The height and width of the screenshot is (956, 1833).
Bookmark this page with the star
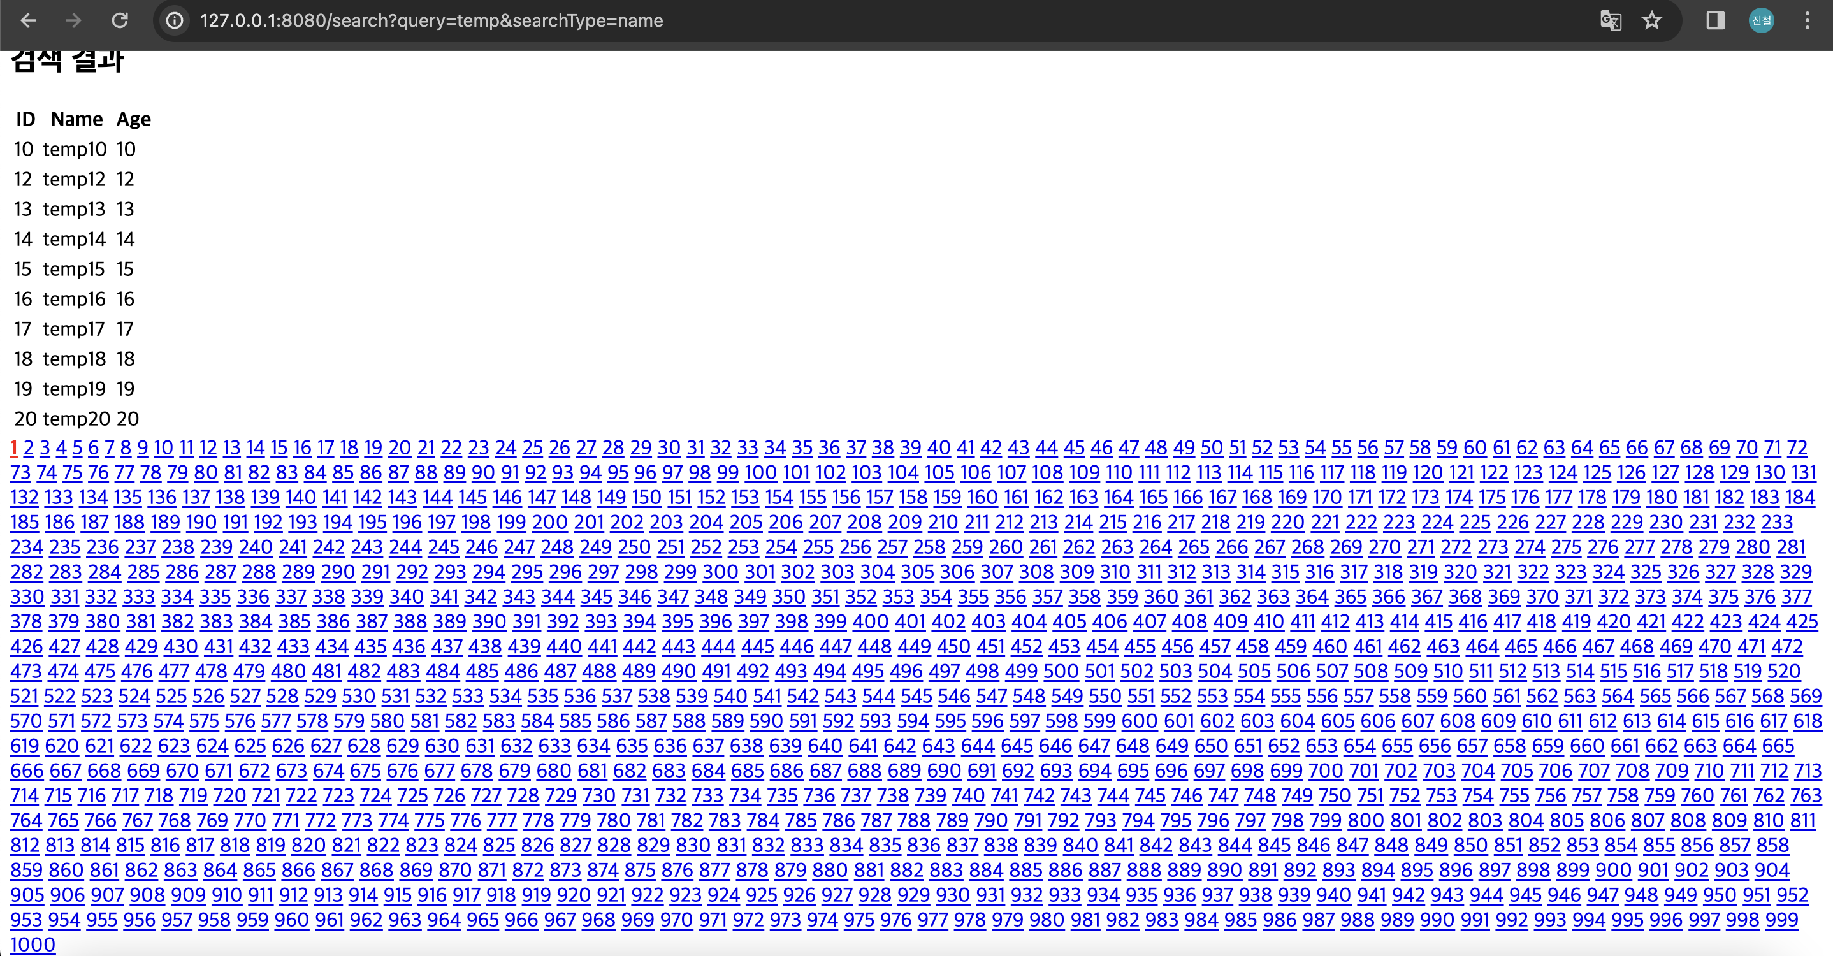click(x=1651, y=20)
